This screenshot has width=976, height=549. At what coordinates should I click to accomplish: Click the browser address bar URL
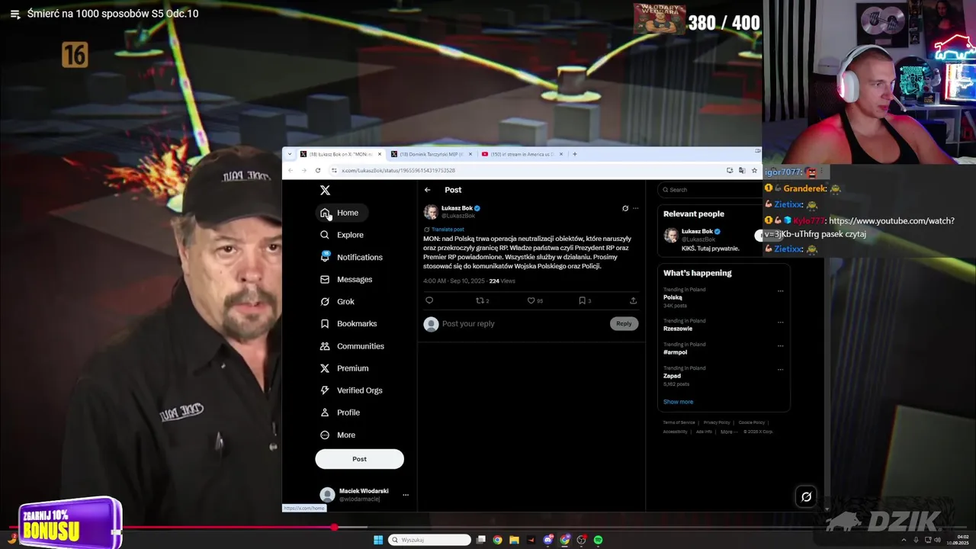pyautogui.click(x=398, y=171)
